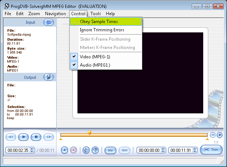The height and width of the screenshot is (167, 227).
Task: Open the Navigation menu
Action: (x=55, y=14)
